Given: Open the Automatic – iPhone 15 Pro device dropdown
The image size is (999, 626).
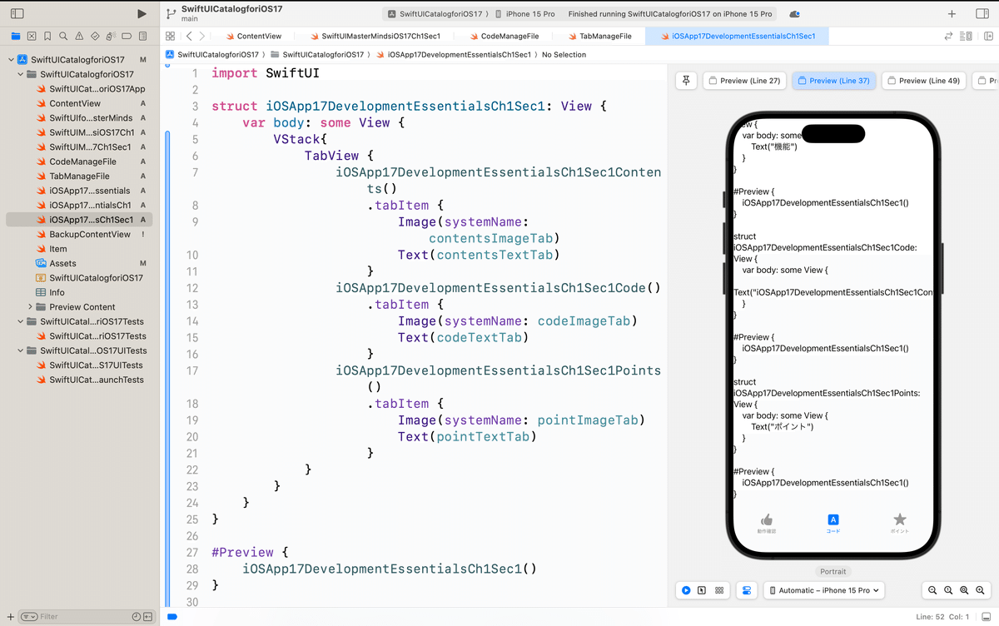Looking at the screenshot, I should [824, 590].
